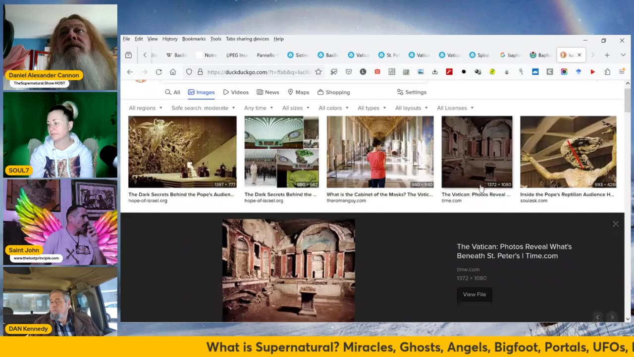Viewport: 634px width, 357px height.
Task: Open the Edit menu
Action: coord(139,39)
